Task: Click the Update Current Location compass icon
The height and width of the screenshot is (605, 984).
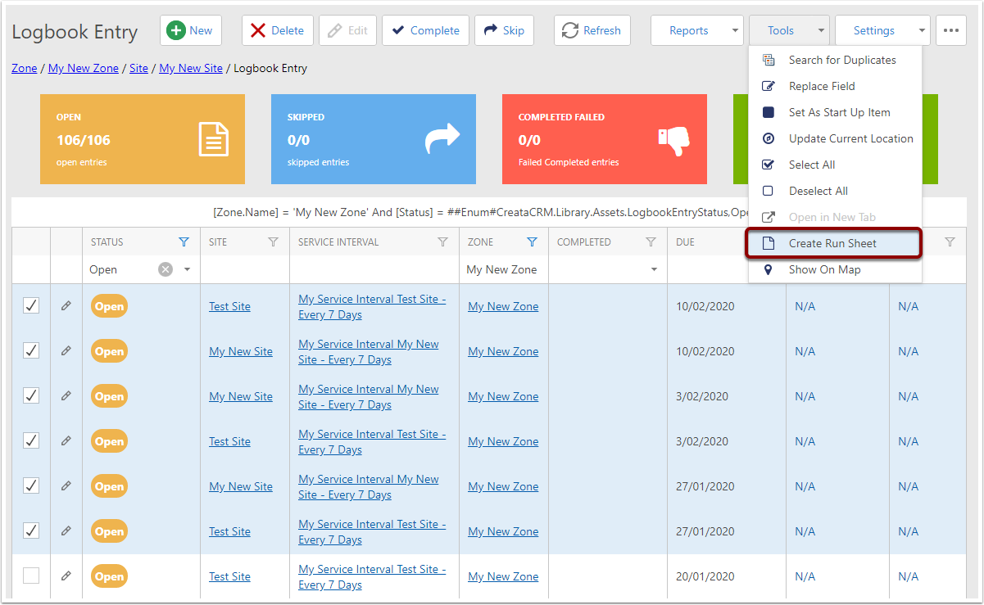Action: click(769, 138)
